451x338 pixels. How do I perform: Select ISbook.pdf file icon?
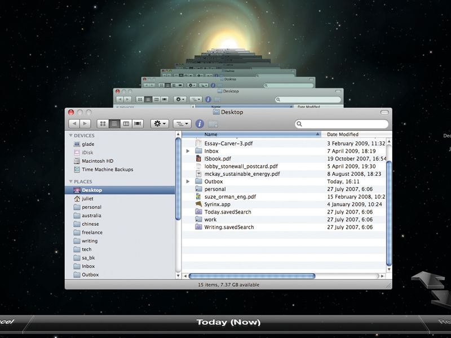coord(198,158)
